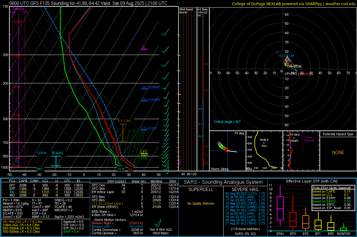The width and height of the screenshot is (357, 237).
Task: Click the '(118 loose matches)' text
Action: coord(245,229)
